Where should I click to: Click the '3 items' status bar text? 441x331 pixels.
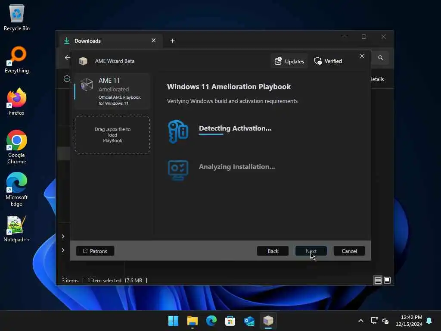point(70,280)
